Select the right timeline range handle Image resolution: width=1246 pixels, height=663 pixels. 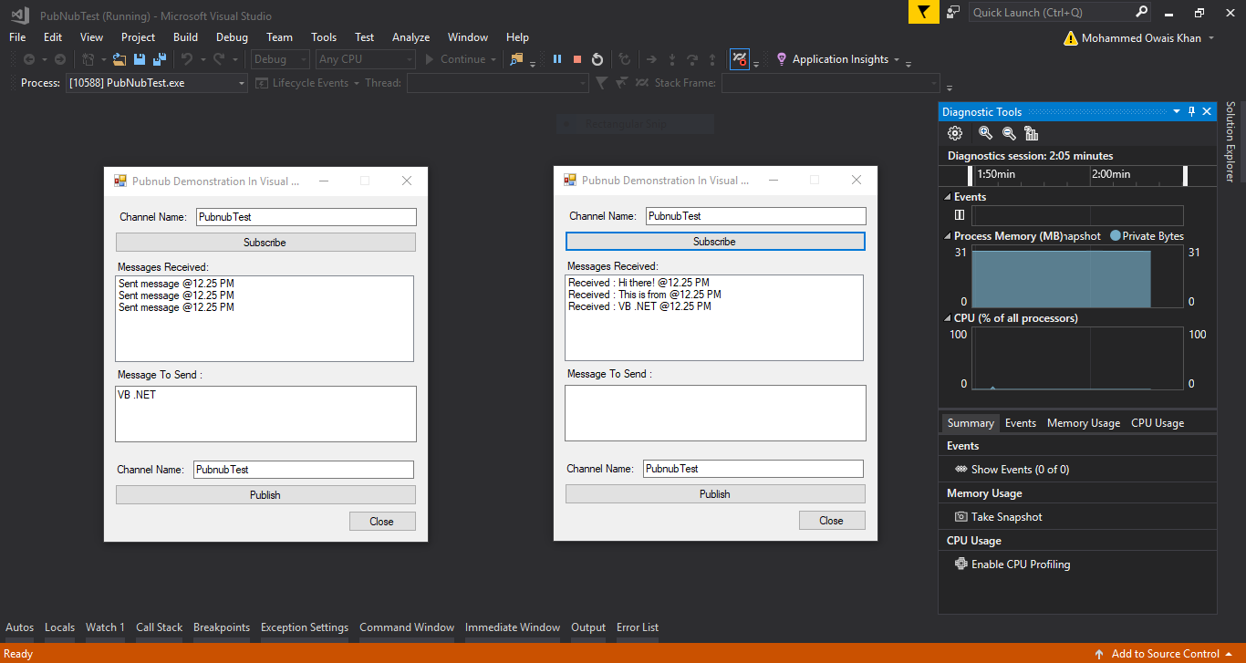pos(1186,175)
